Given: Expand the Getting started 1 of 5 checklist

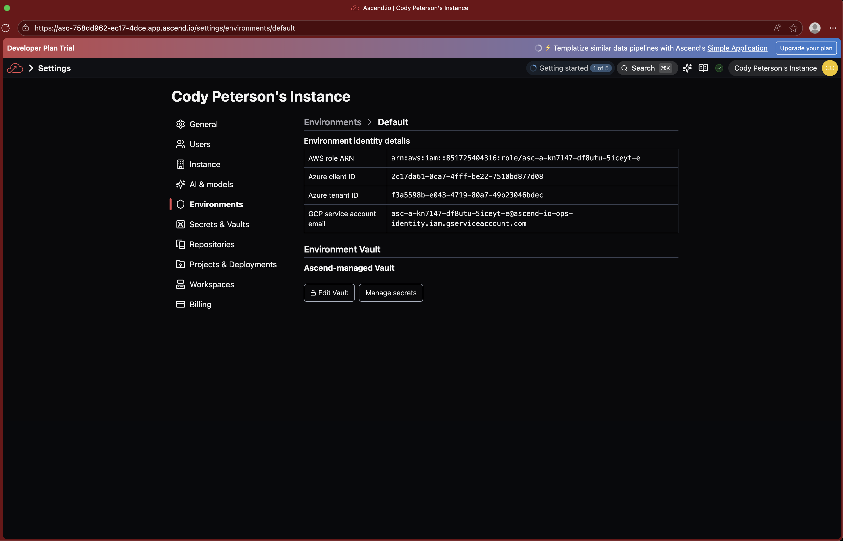Looking at the screenshot, I should click(x=570, y=68).
